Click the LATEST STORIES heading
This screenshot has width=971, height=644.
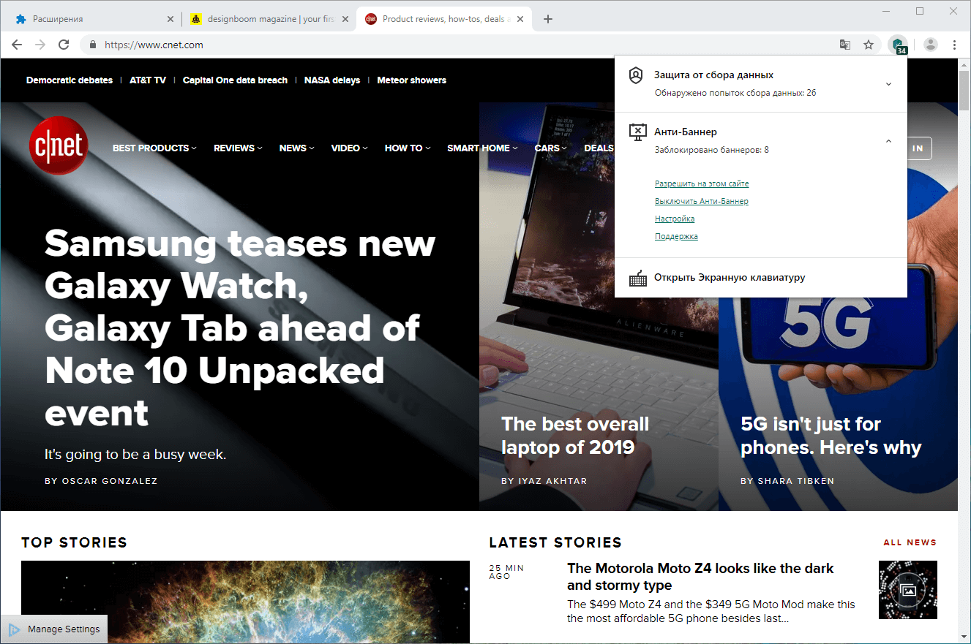555,542
